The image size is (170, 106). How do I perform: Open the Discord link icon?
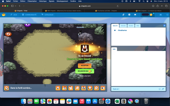(135, 15)
